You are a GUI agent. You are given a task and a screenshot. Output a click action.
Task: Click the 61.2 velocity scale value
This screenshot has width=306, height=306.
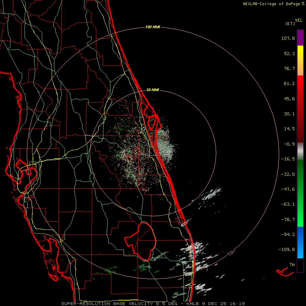tap(289, 84)
